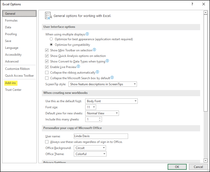Open the ScreenTip style dropdown
Image resolution: width=210 pixels, height=172 pixels.
(102, 84)
